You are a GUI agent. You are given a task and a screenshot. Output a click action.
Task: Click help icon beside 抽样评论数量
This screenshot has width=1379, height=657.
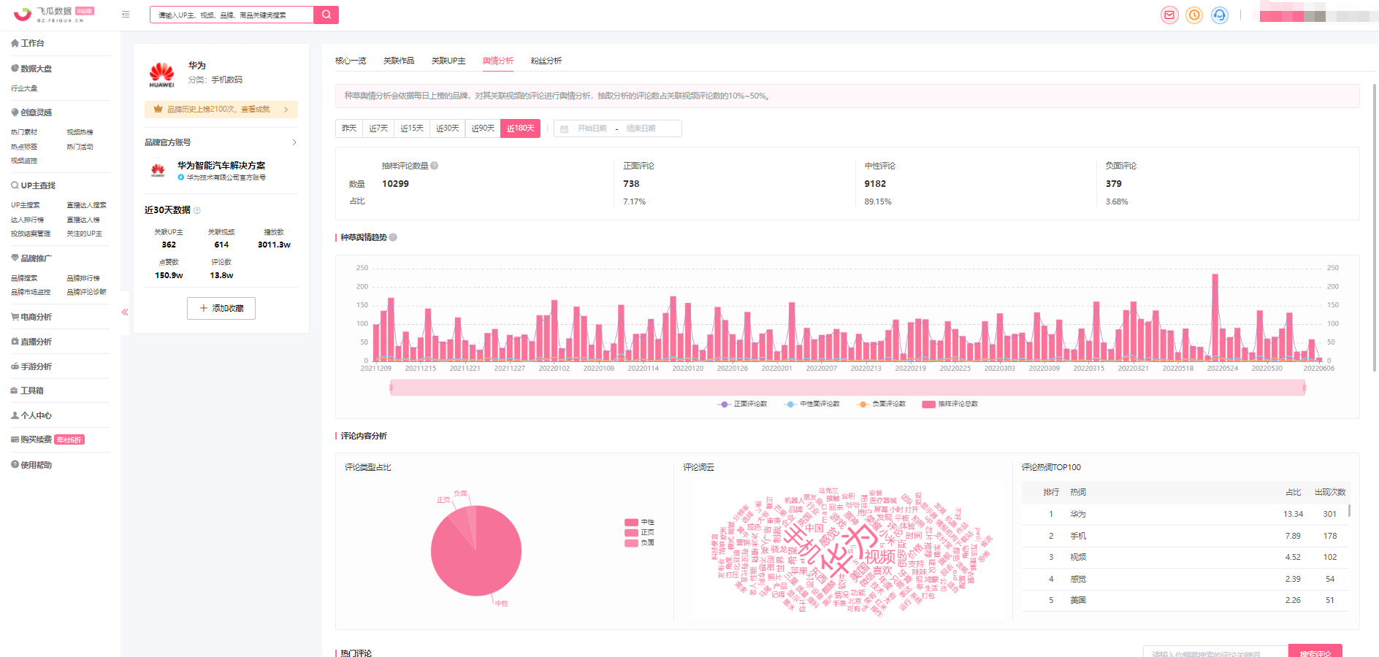tap(435, 166)
